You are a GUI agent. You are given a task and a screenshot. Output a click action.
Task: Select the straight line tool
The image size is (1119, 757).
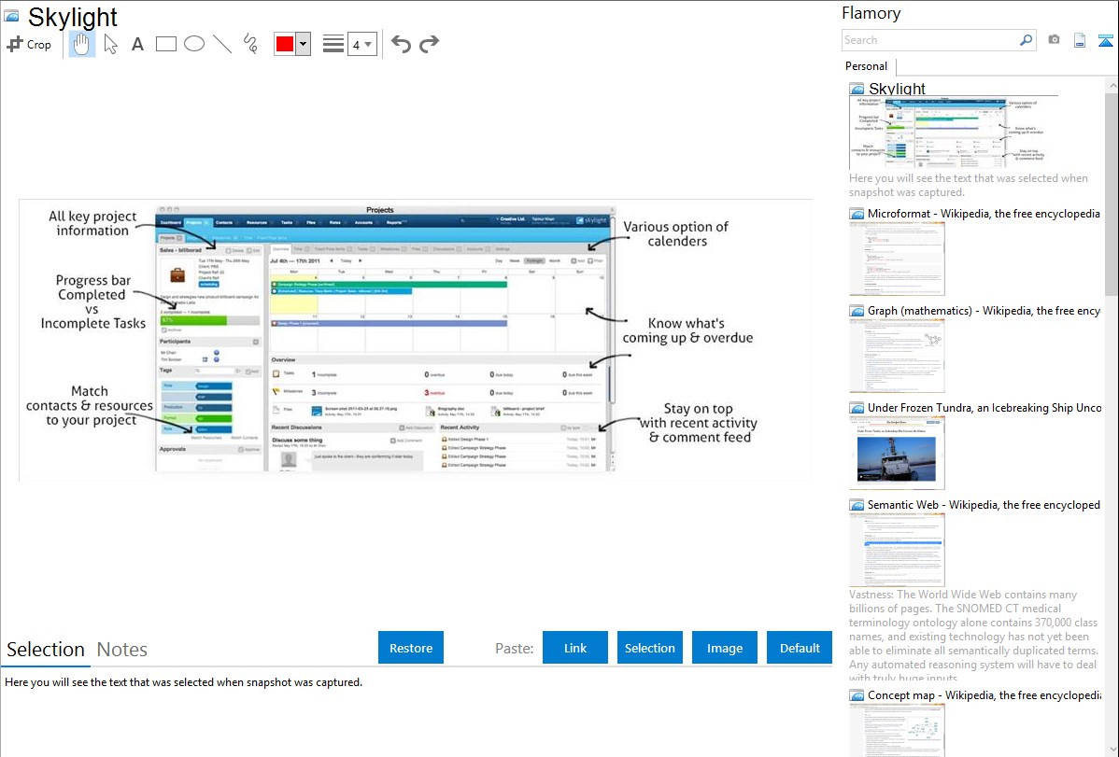point(222,44)
